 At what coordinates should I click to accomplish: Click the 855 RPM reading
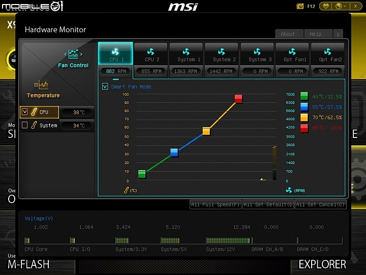(x=151, y=71)
